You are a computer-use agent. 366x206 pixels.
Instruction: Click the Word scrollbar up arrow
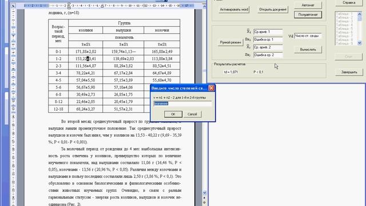point(205,6)
